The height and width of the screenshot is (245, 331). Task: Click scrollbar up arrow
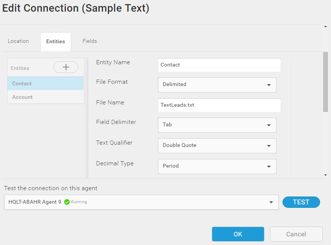(x=325, y=27)
